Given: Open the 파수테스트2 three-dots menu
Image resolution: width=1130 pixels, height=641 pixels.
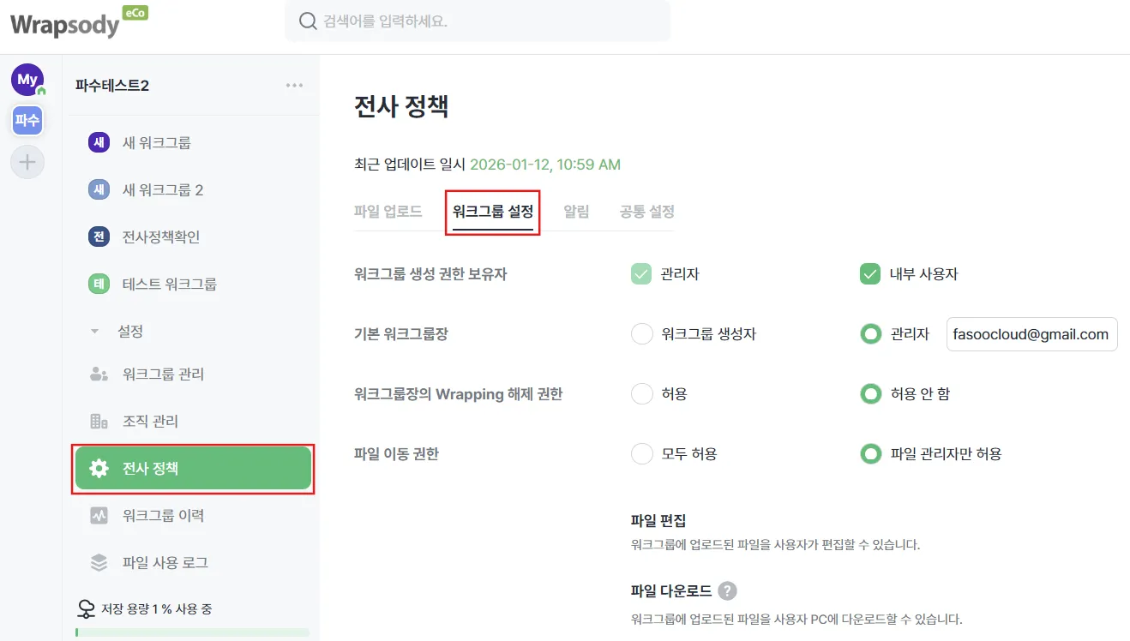Looking at the screenshot, I should pyautogui.click(x=294, y=86).
